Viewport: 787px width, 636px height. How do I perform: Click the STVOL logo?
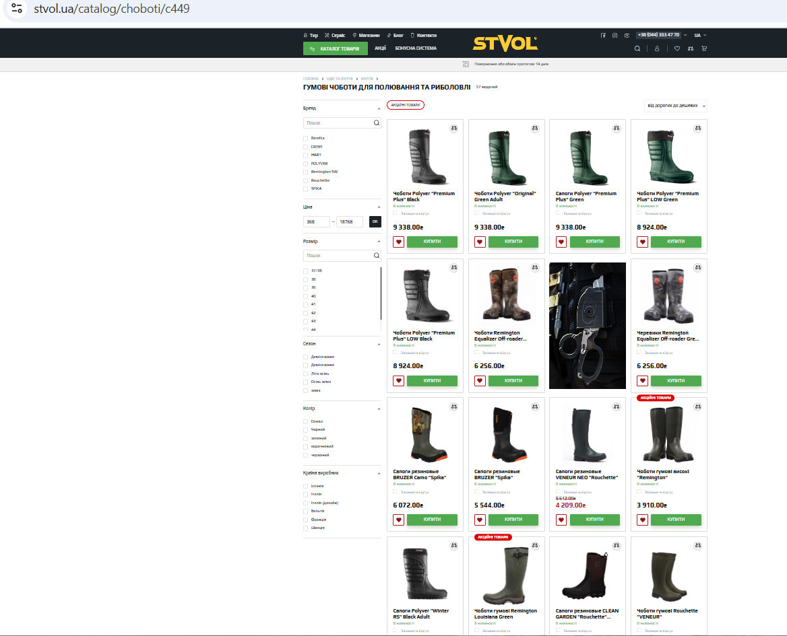(505, 44)
